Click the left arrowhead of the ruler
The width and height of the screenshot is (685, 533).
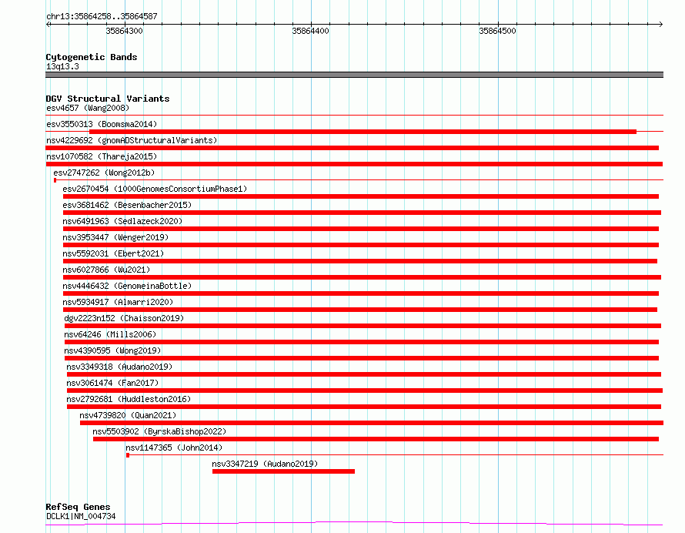(x=48, y=24)
